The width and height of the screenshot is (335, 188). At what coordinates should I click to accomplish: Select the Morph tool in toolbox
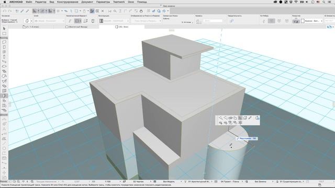[4, 96]
